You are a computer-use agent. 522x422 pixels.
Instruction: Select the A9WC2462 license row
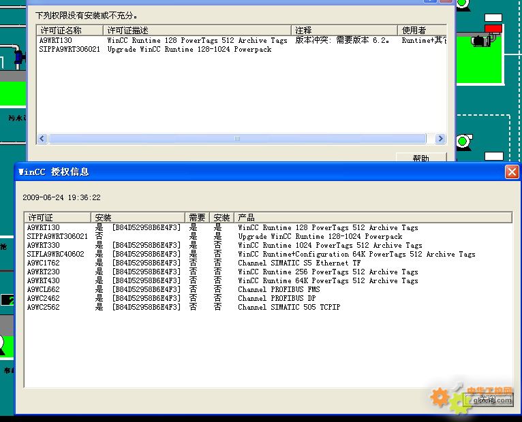point(268,298)
